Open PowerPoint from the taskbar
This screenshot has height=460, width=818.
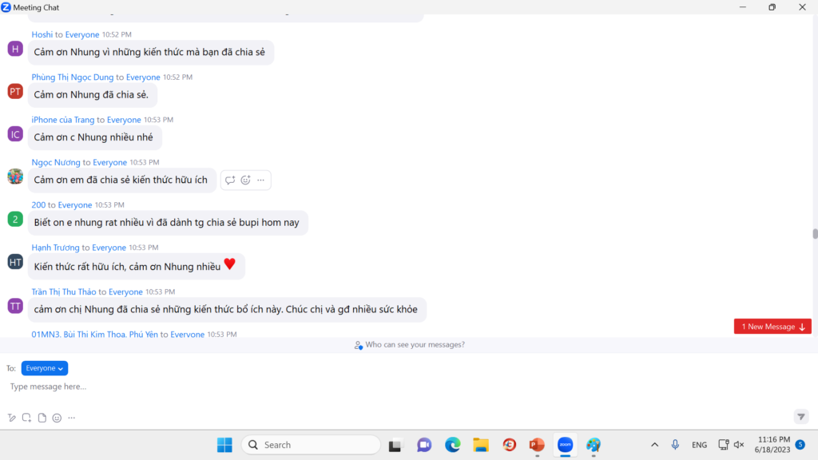point(537,445)
